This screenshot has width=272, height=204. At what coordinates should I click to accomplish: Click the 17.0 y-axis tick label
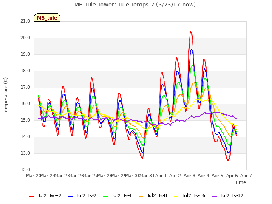point(25,88)
